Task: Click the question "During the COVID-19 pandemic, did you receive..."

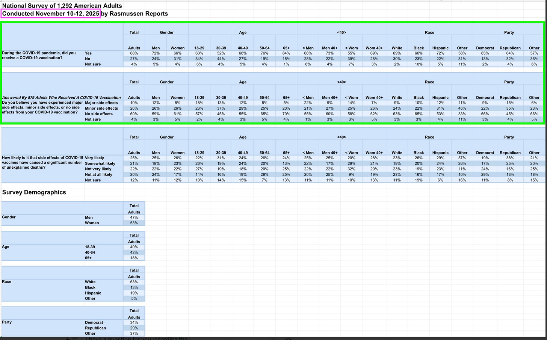Action: point(39,55)
